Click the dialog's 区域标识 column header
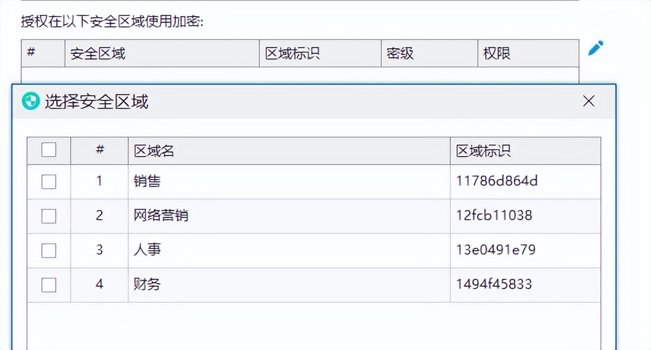Screen dimensions: 651x350 coord(525,151)
